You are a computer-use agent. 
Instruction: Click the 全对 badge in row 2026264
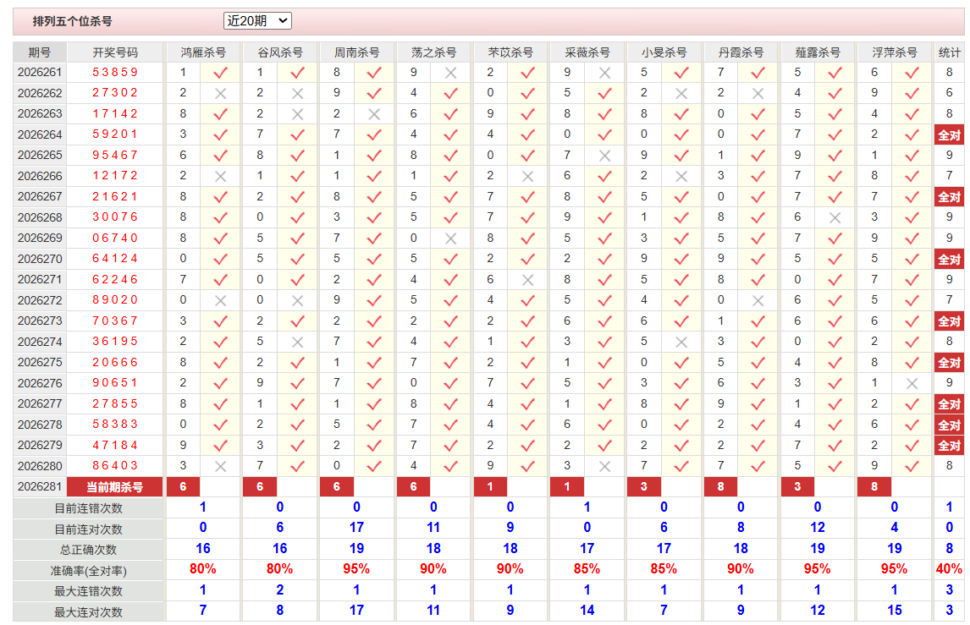click(x=949, y=134)
